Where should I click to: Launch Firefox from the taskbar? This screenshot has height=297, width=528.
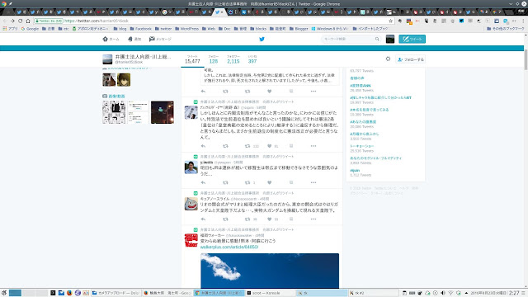(x=69, y=293)
